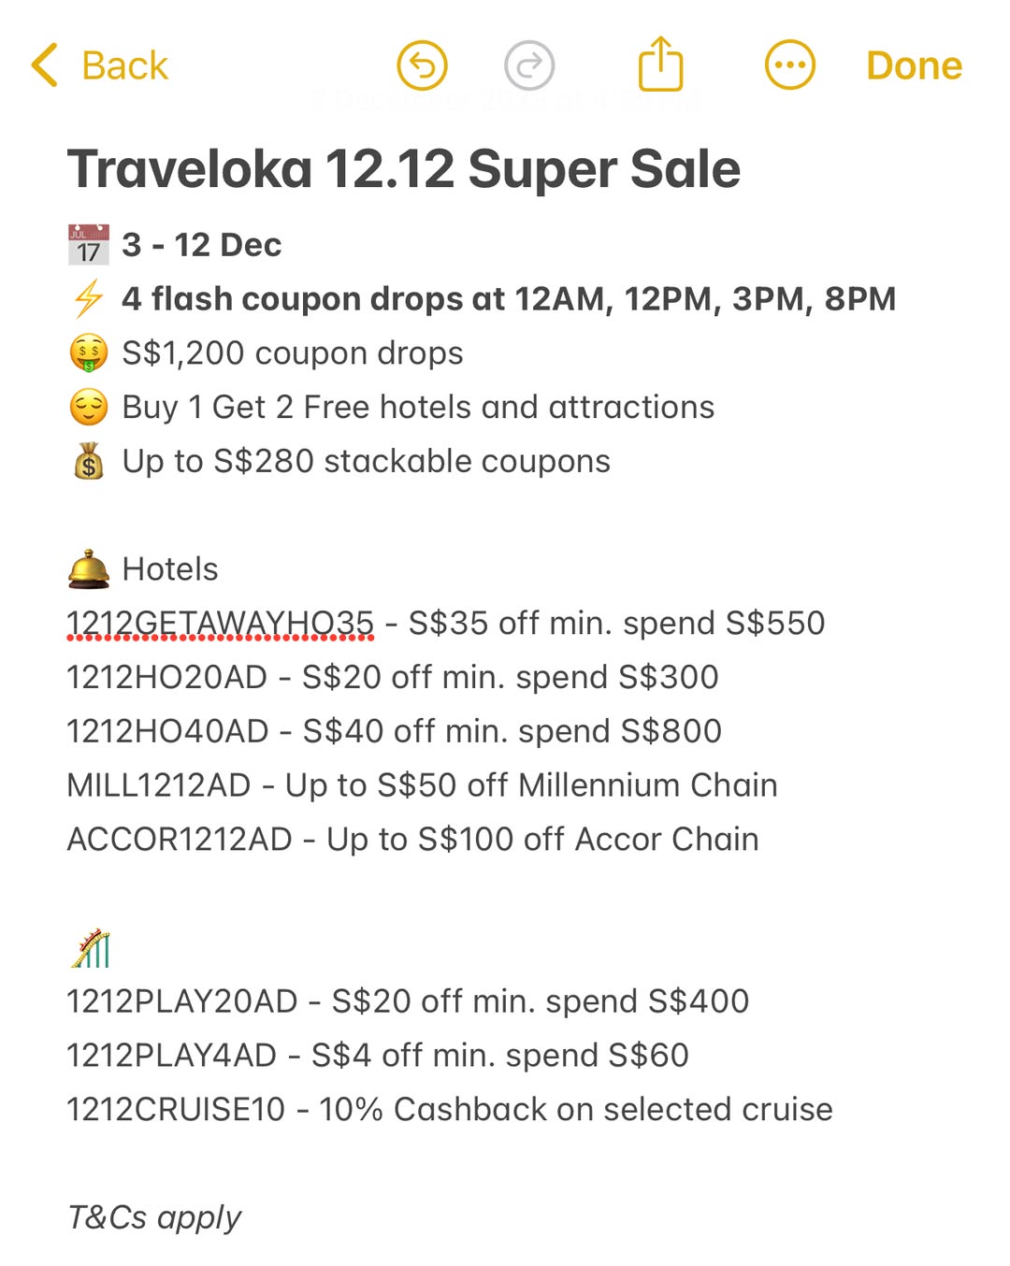The height and width of the screenshot is (1266, 1010).
Task: Tap the relieved face emoji
Action: pyautogui.click(x=89, y=407)
